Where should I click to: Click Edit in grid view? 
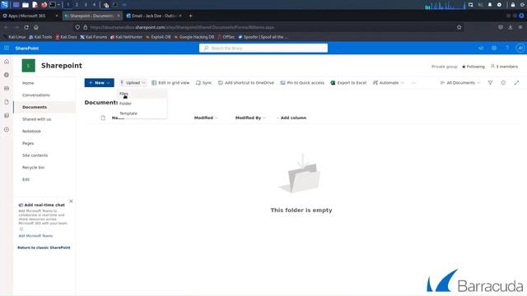click(170, 82)
